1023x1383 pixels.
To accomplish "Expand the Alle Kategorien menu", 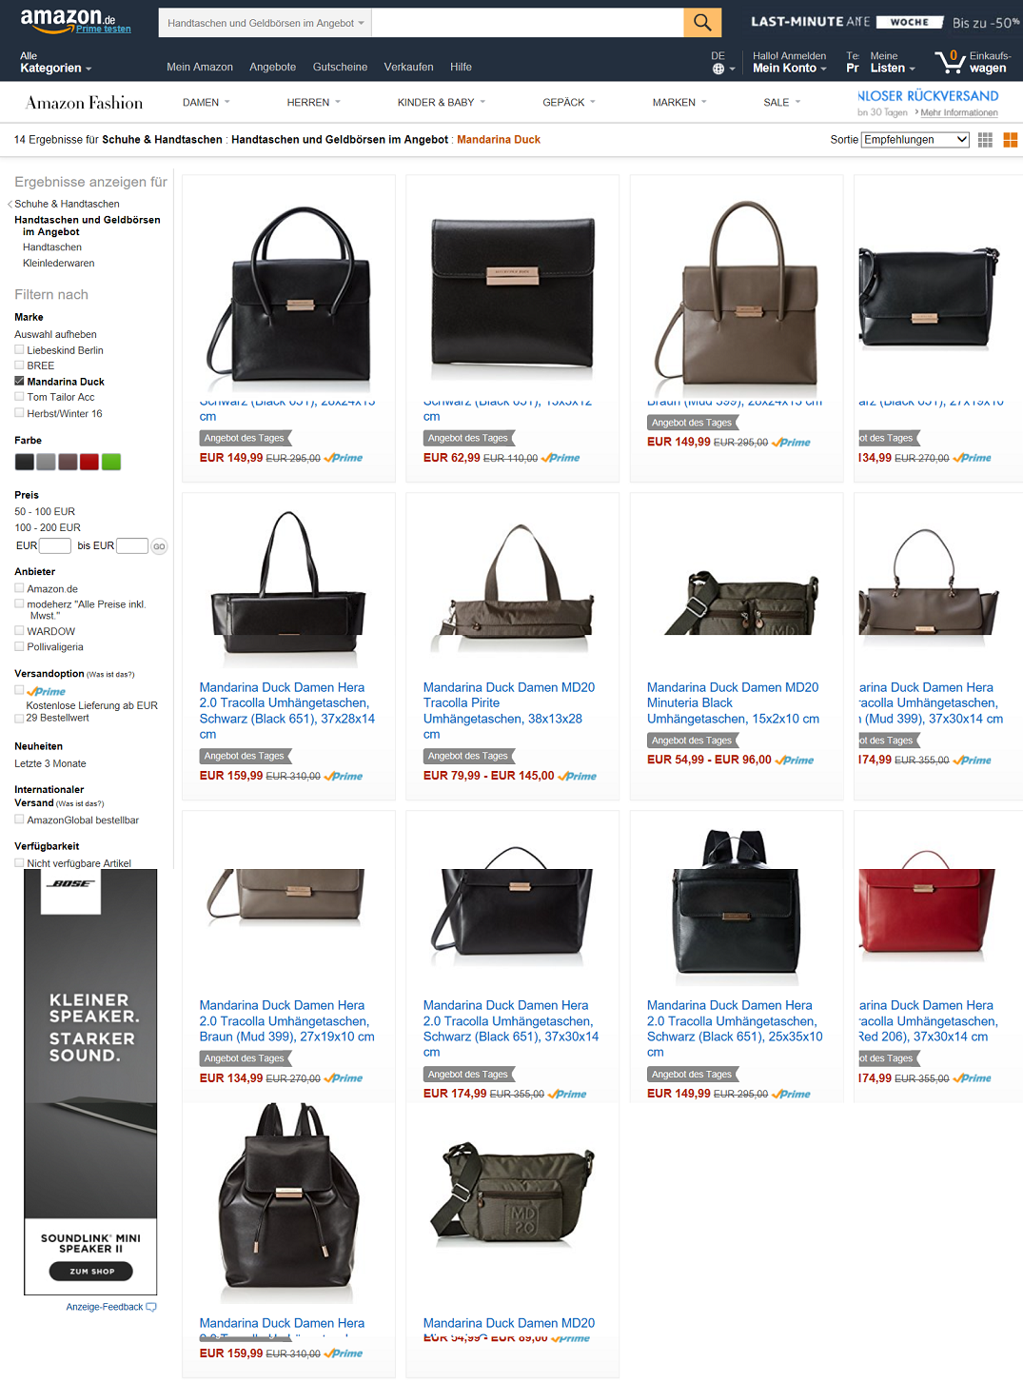I will [55, 63].
